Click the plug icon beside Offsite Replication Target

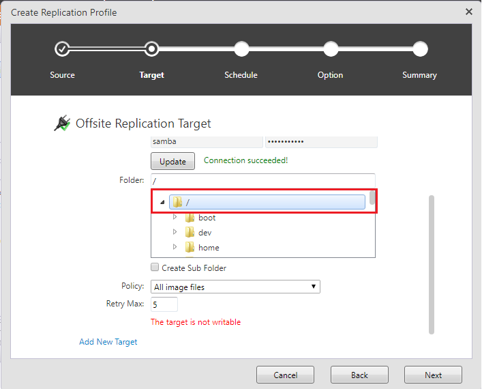click(63, 123)
